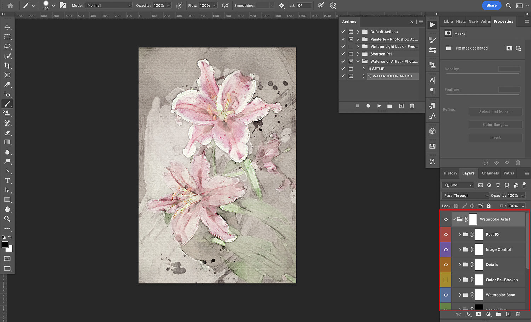Click the foreground color swatch
This screenshot has height=322, width=531.
pos(5,245)
